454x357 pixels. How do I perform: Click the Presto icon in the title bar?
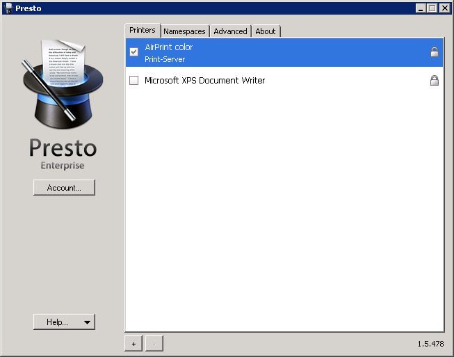point(8,8)
